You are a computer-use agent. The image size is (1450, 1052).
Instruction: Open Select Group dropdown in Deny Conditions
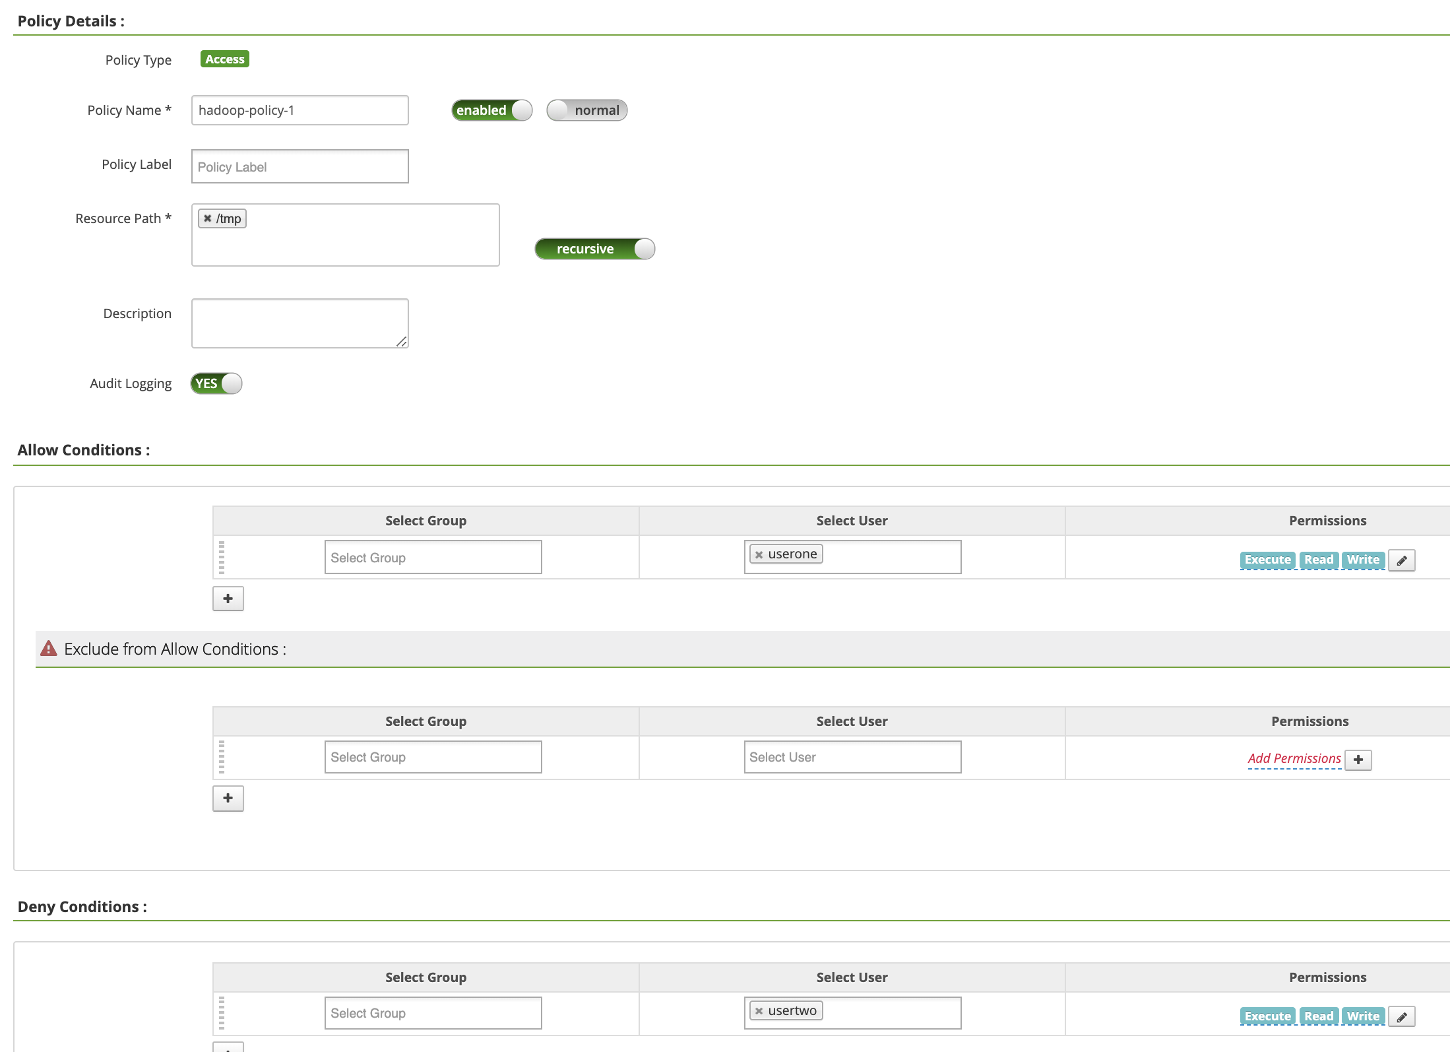[x=433, y=1013]
